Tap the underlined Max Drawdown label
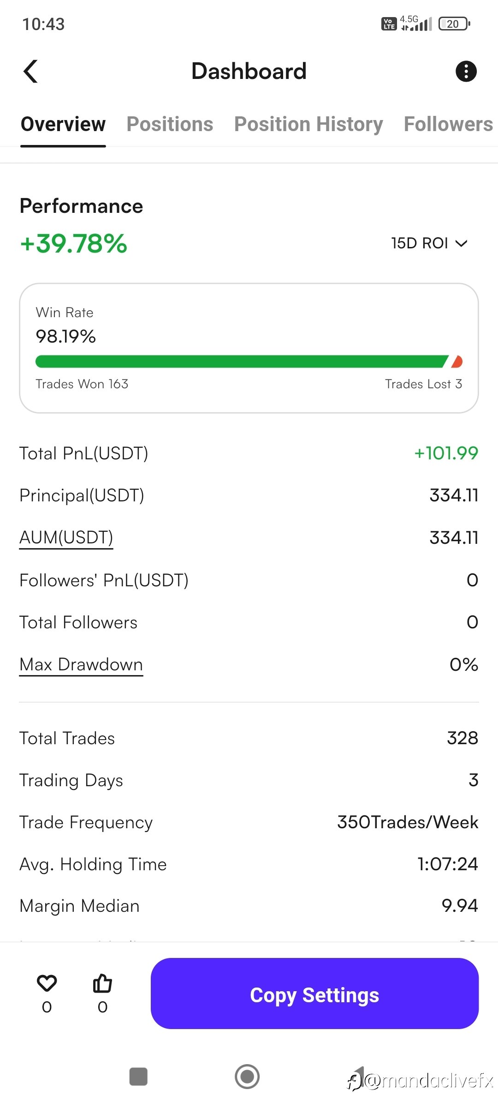498x1108 pixels. (81, 665)
